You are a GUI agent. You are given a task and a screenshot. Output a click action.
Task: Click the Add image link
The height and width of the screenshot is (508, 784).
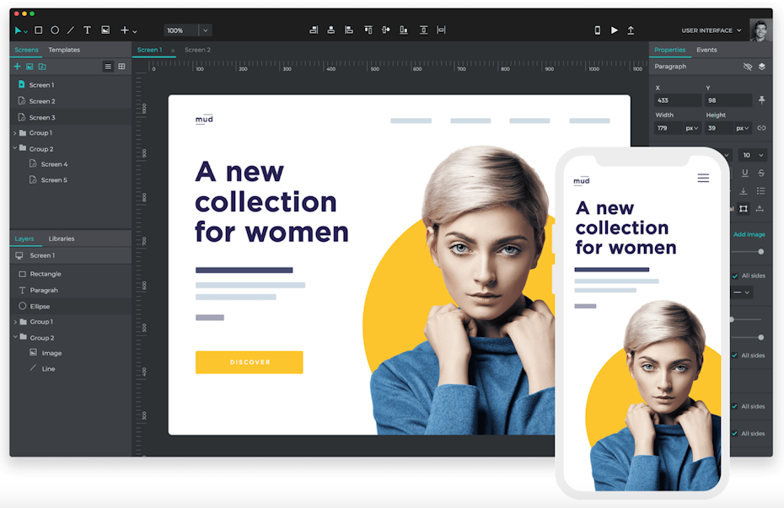coord(749,234)
